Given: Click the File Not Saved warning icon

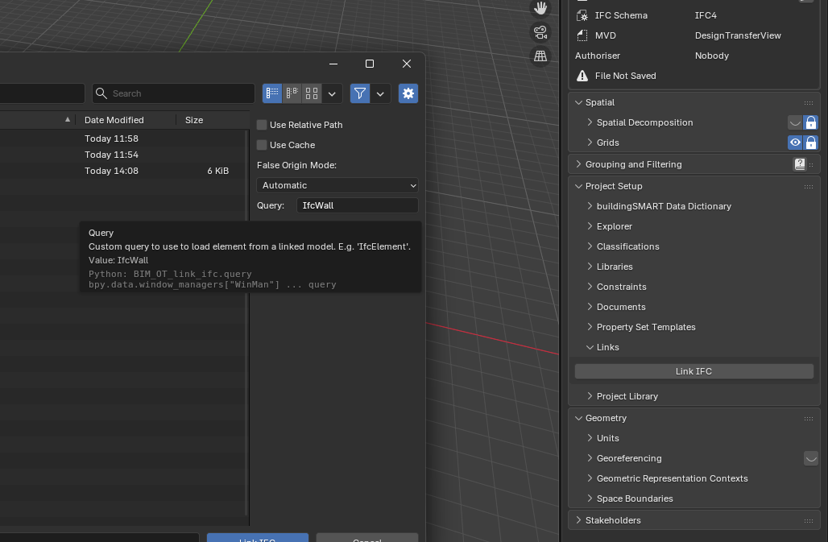Looking at the screenshot, I should [x=582, y=76].
